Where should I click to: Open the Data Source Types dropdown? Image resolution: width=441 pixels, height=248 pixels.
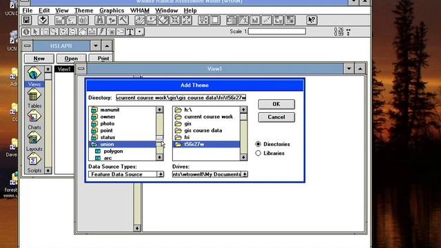pyautogui.click(x=161, y=174)
